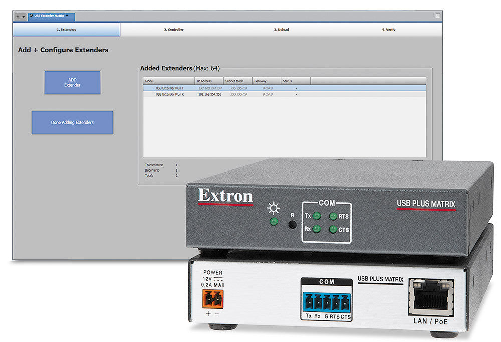Select the IP address 192.168.254.255 cell
Screen dimensions: 501x342
click(x=209, y=94)
